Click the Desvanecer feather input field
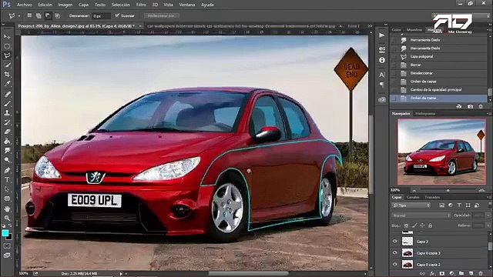Image resolution: width=493 pixels, height=277 pixels. click(x=101, y=15)
